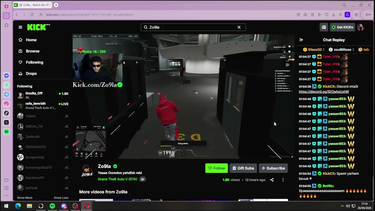Open WhatsApp in Opera sidebar
375x211 pixels.
tap(6, 85)
